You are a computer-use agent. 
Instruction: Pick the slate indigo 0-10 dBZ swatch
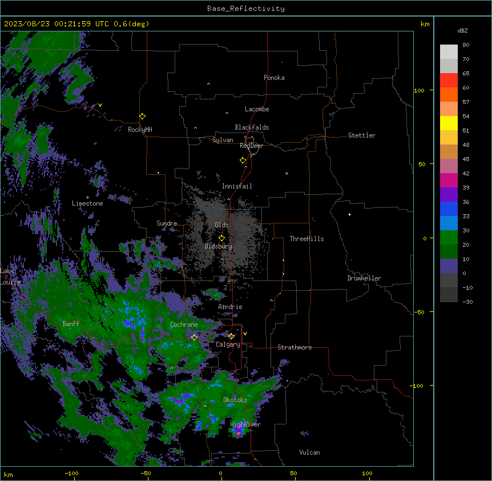click(449, 266)
